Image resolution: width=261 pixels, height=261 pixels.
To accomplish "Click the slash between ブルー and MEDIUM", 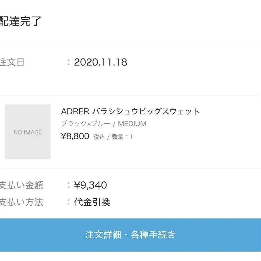I will [114, 124].
